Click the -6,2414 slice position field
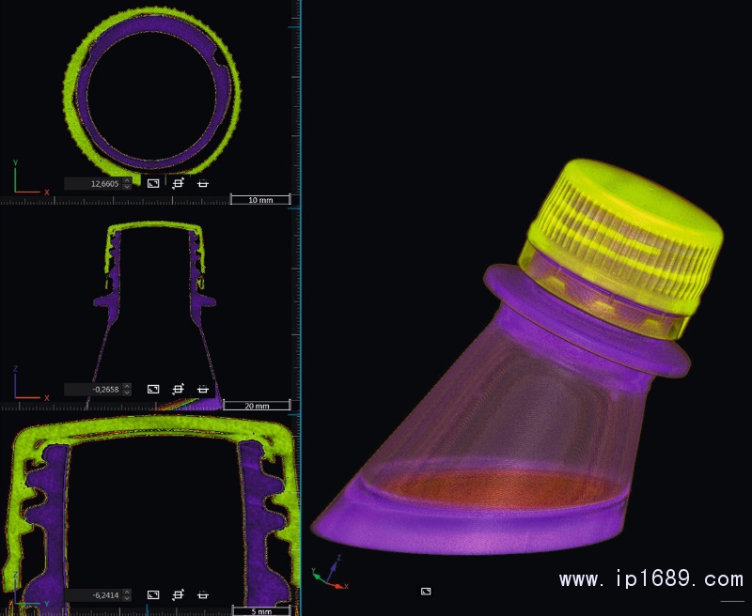Image resolution: width=752 pixels, height=616 pixels. coord(94,595)
